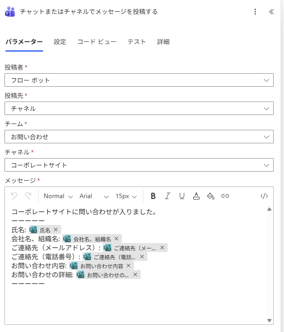Image resolution: width=284 pixels, height=332 pixels.
Task: Click the undo icon in message toolbar
Action: pos(14,196)
